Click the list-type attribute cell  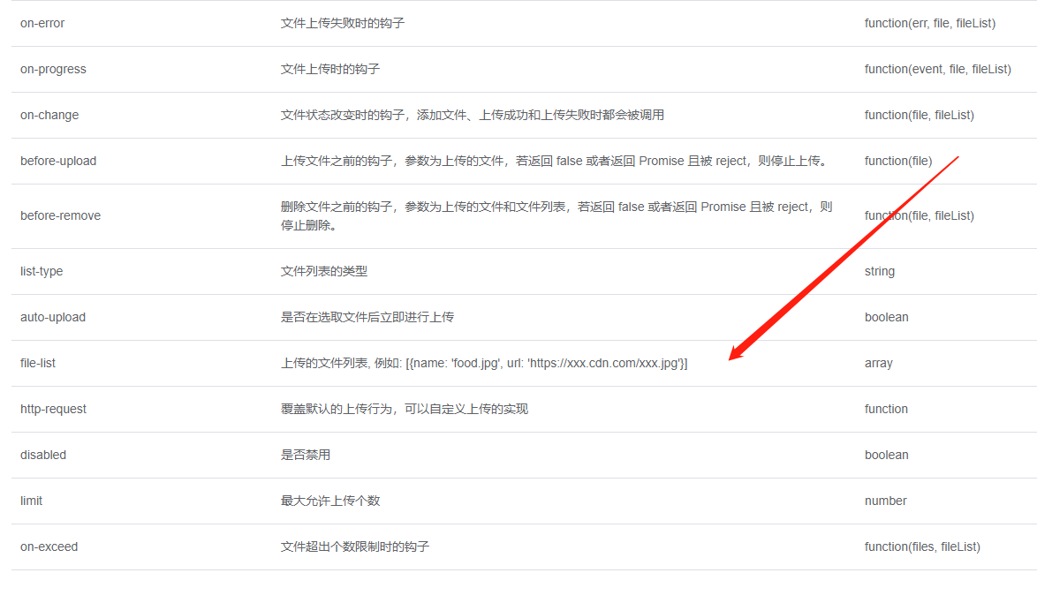[41, 271]
